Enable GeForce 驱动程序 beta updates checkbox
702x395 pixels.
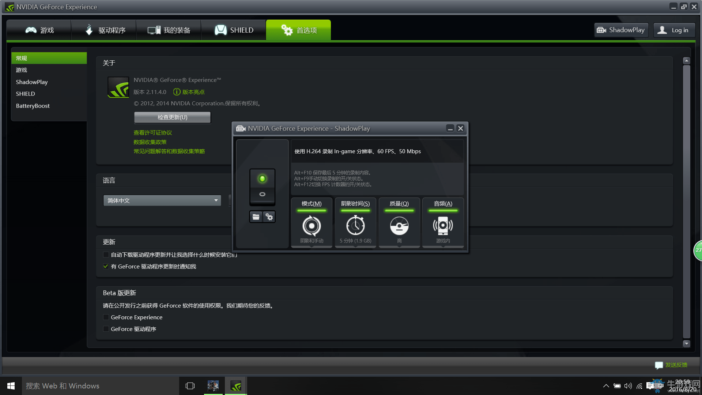(106, 329)
